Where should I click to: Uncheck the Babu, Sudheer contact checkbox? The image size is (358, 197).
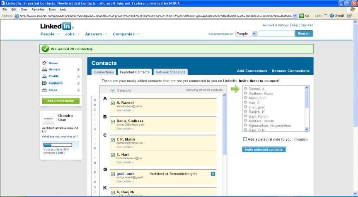tap(113, 122)
